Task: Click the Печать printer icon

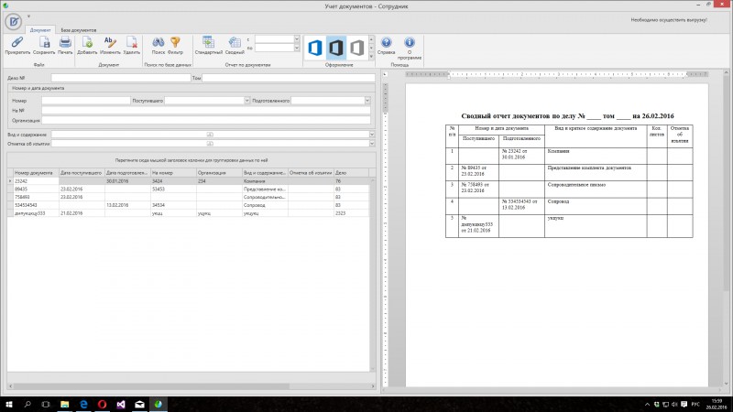Action: click(65, 42)
